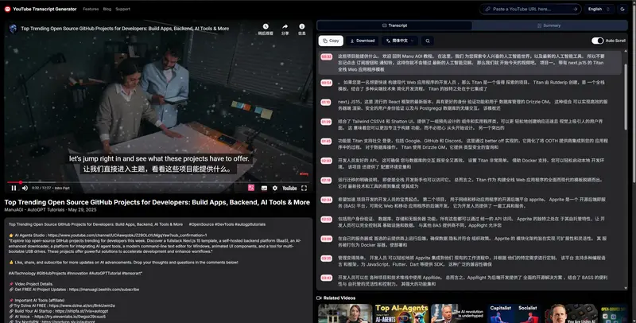Open video settings gear icon

(275, 188)
